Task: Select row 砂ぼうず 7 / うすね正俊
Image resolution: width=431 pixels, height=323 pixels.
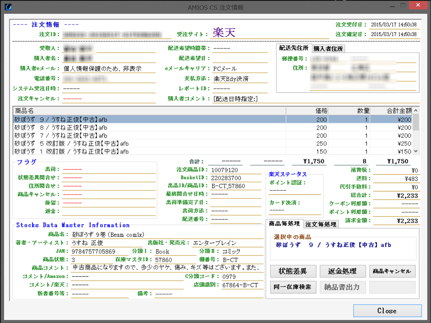Action: (213, 136)
